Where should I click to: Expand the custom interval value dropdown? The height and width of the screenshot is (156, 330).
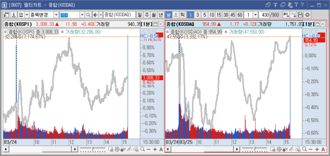coord(255,15)
